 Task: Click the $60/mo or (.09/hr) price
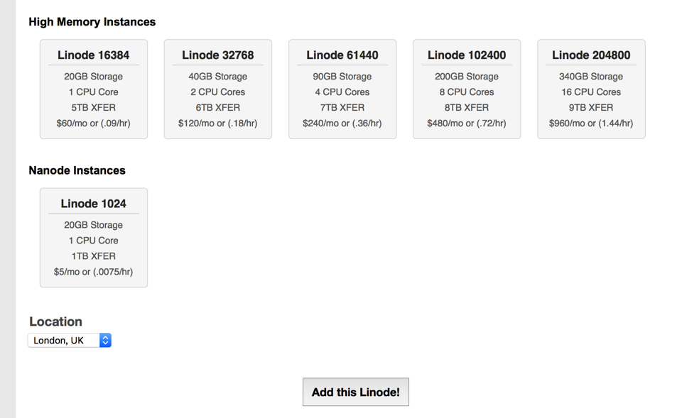(93, 123)
